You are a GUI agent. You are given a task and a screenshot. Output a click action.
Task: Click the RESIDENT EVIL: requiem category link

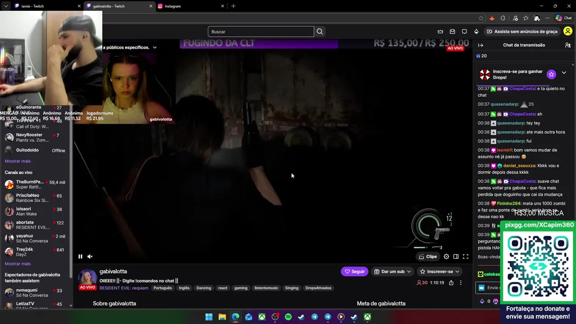124,288
